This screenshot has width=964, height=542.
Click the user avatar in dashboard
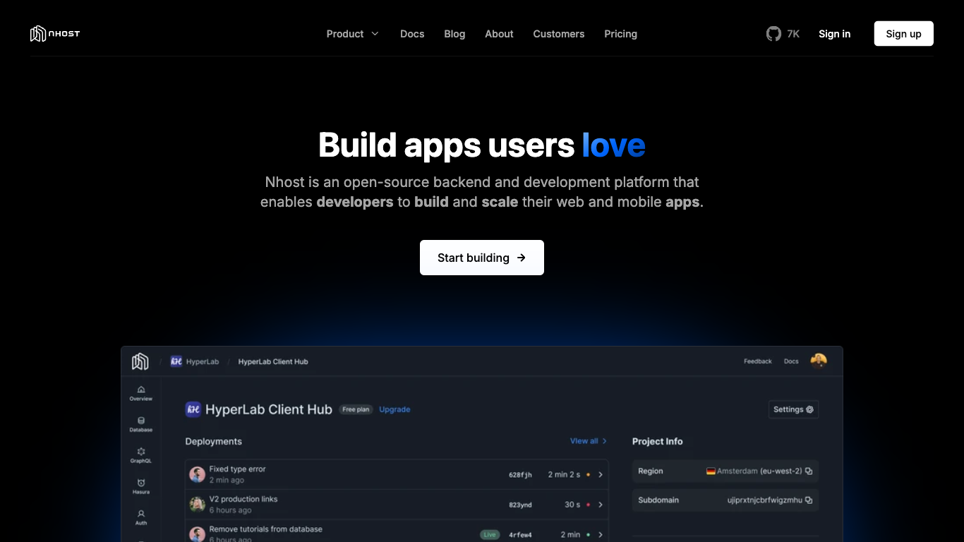tap(819, 361)
